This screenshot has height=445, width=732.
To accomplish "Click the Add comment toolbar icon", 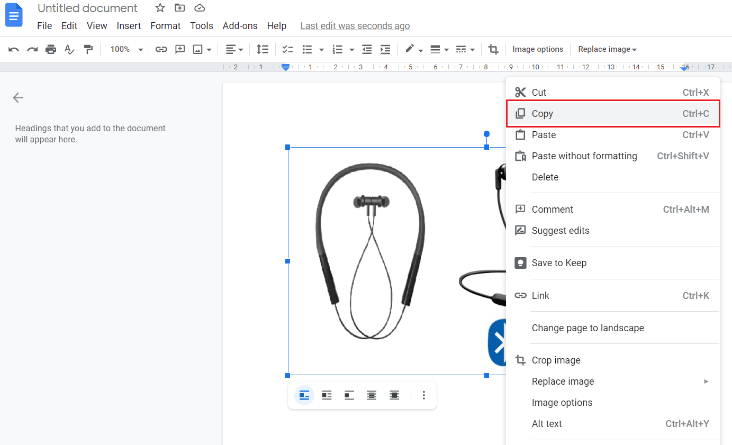I will [x=180, y=49].
